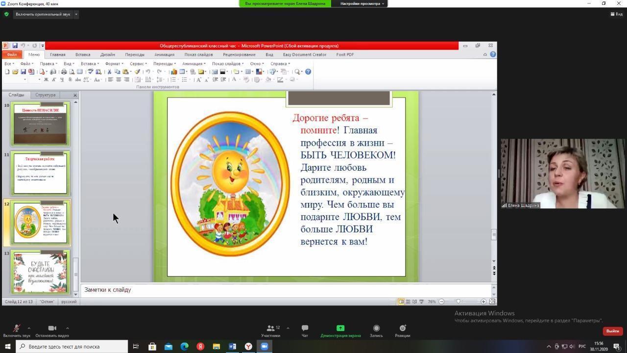
Task: Expand the Сервис dropdown menu
Action: point(138,63)
